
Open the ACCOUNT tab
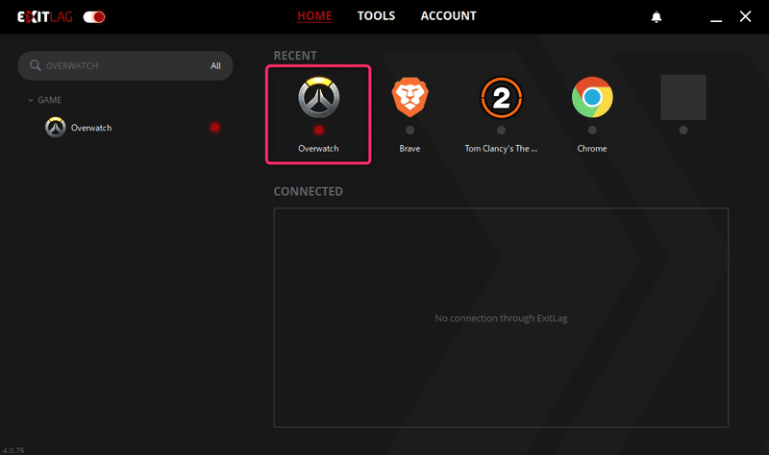pos(448,16)
